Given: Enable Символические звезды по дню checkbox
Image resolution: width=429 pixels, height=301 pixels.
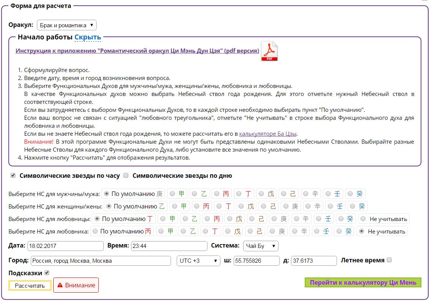Looking at the screenshot, I should 126,175.
